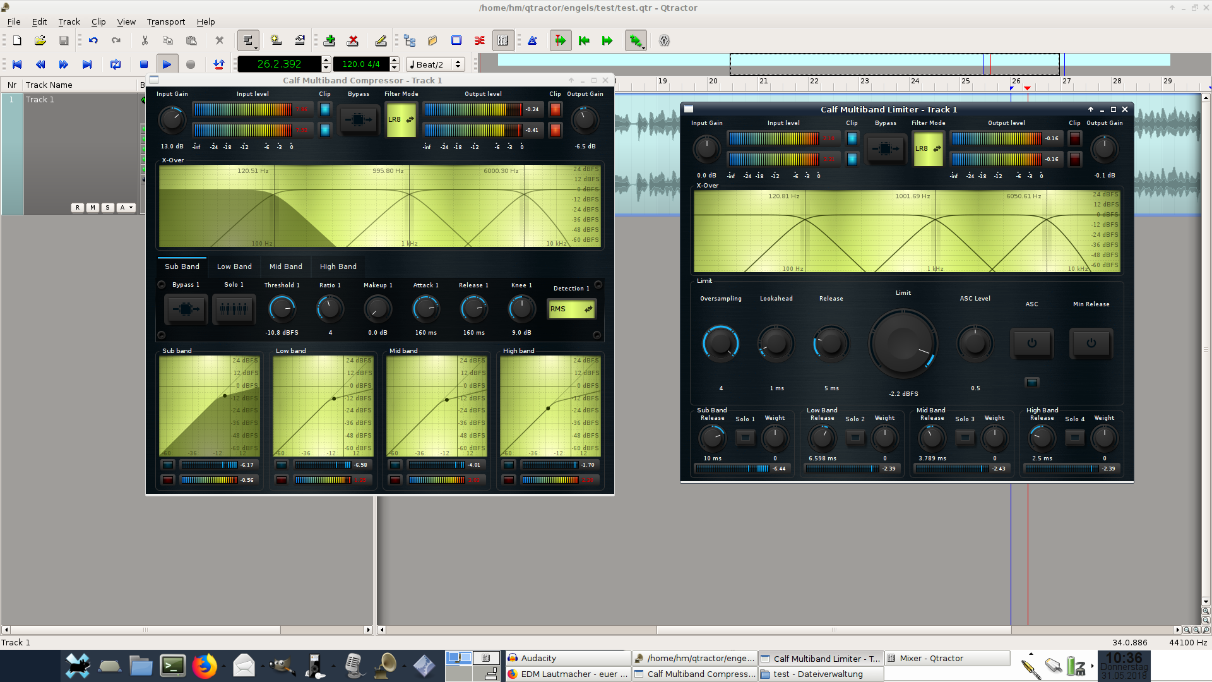This screenshot has width=1212, height=682.
Task: Rewind to the start with backward button
Action: click(x=17, y=64)
